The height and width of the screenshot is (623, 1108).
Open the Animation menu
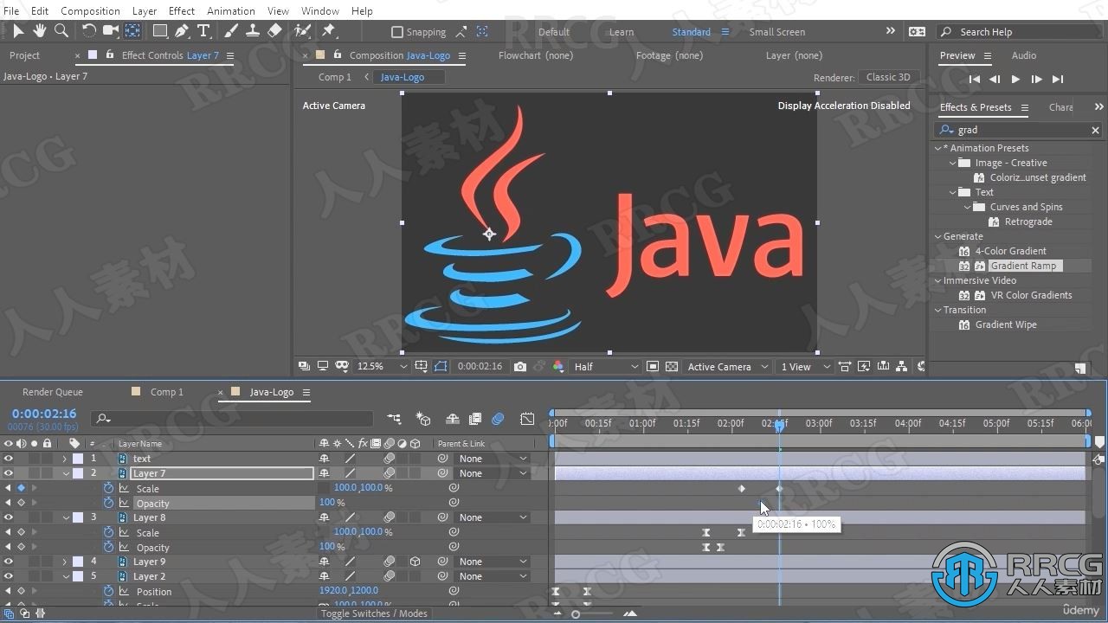230,10
